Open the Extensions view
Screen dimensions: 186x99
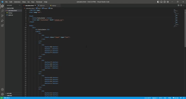coord(2,26)
